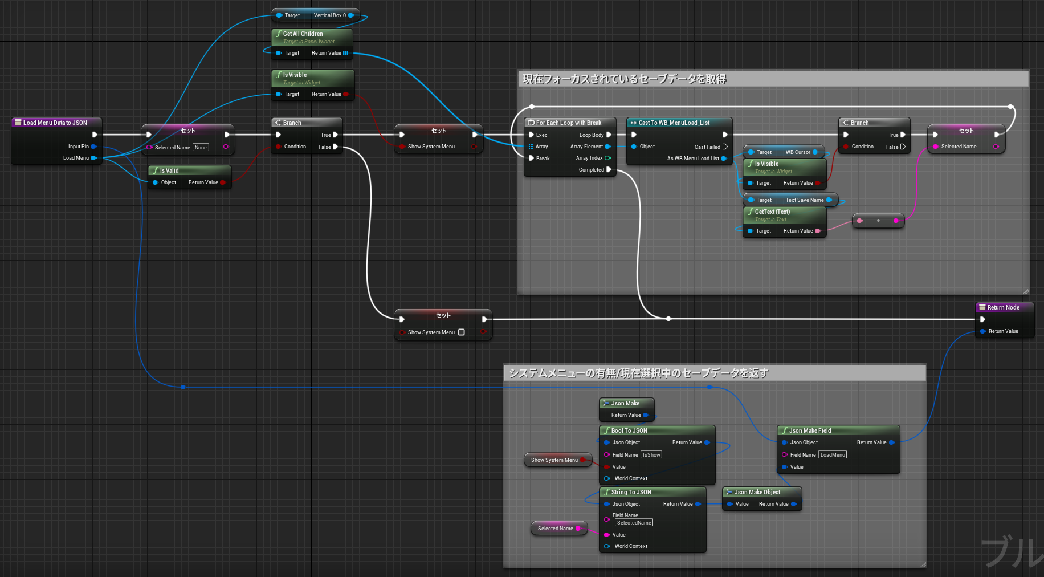Select the Selected Name variable get node
Image resolution: width=1044 pixels, height=577 pixels.
click(x=558, y=529)
